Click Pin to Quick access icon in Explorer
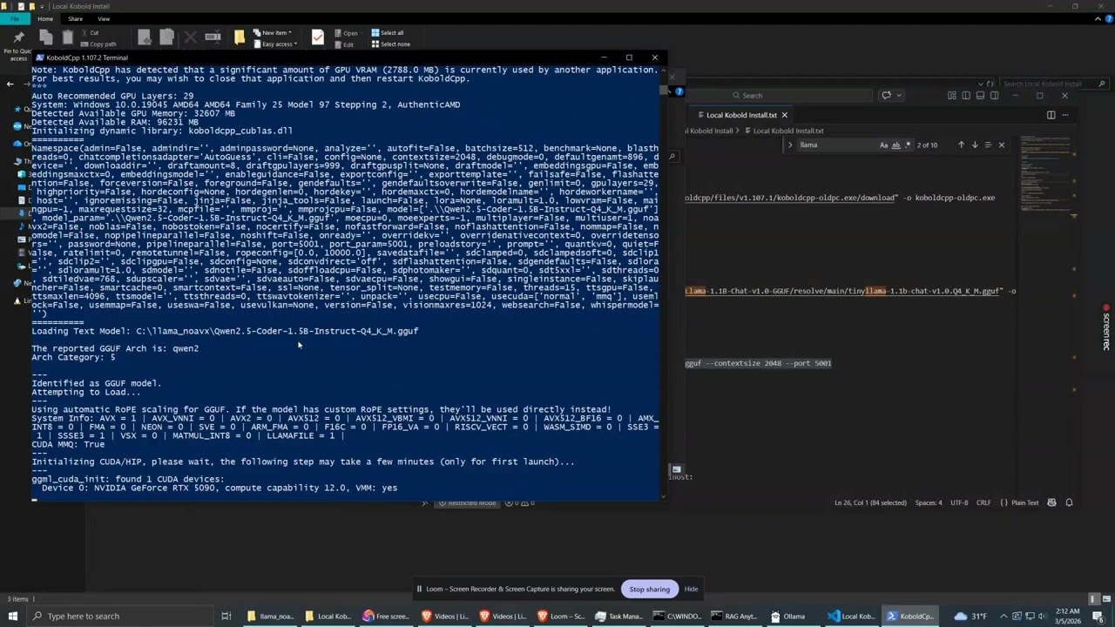This screenshot has width=1115, height=627. (18, 37)
